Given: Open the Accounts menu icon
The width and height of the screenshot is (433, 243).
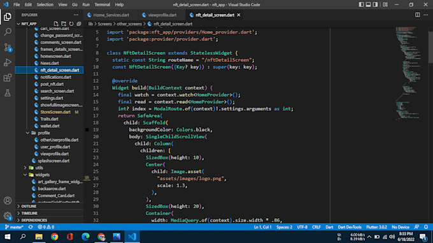Looking at the screenshot, I should 8,200.
